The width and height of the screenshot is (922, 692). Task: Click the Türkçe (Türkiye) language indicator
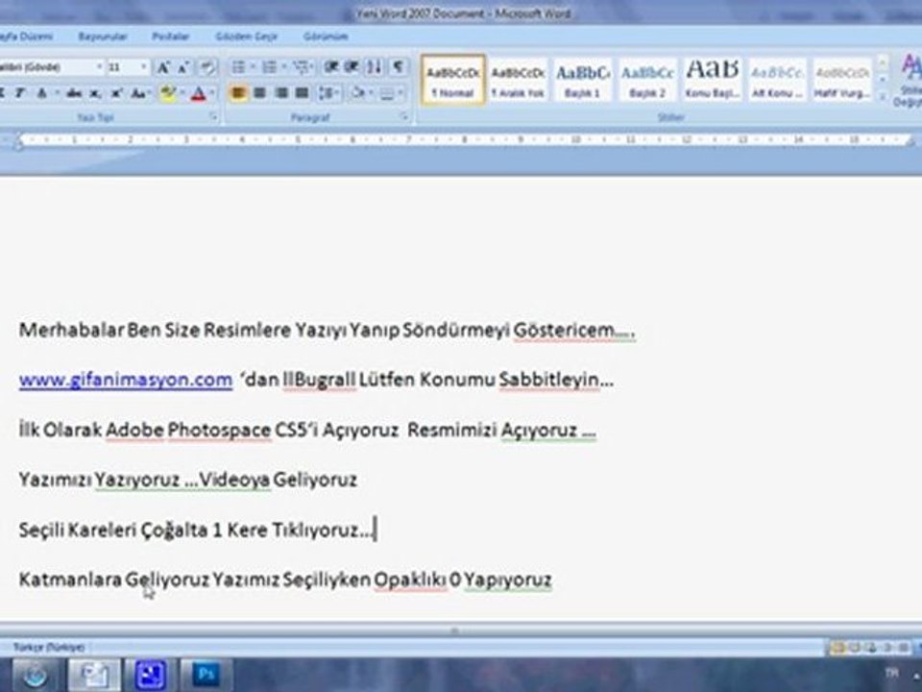pyautogui.click(x=48, y=647)
